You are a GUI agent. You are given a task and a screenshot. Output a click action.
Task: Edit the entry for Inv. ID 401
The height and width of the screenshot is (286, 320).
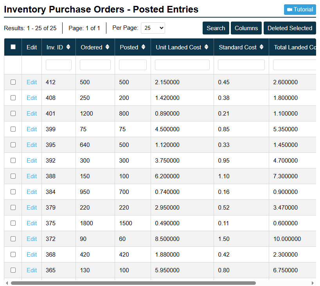click(32, 114)
